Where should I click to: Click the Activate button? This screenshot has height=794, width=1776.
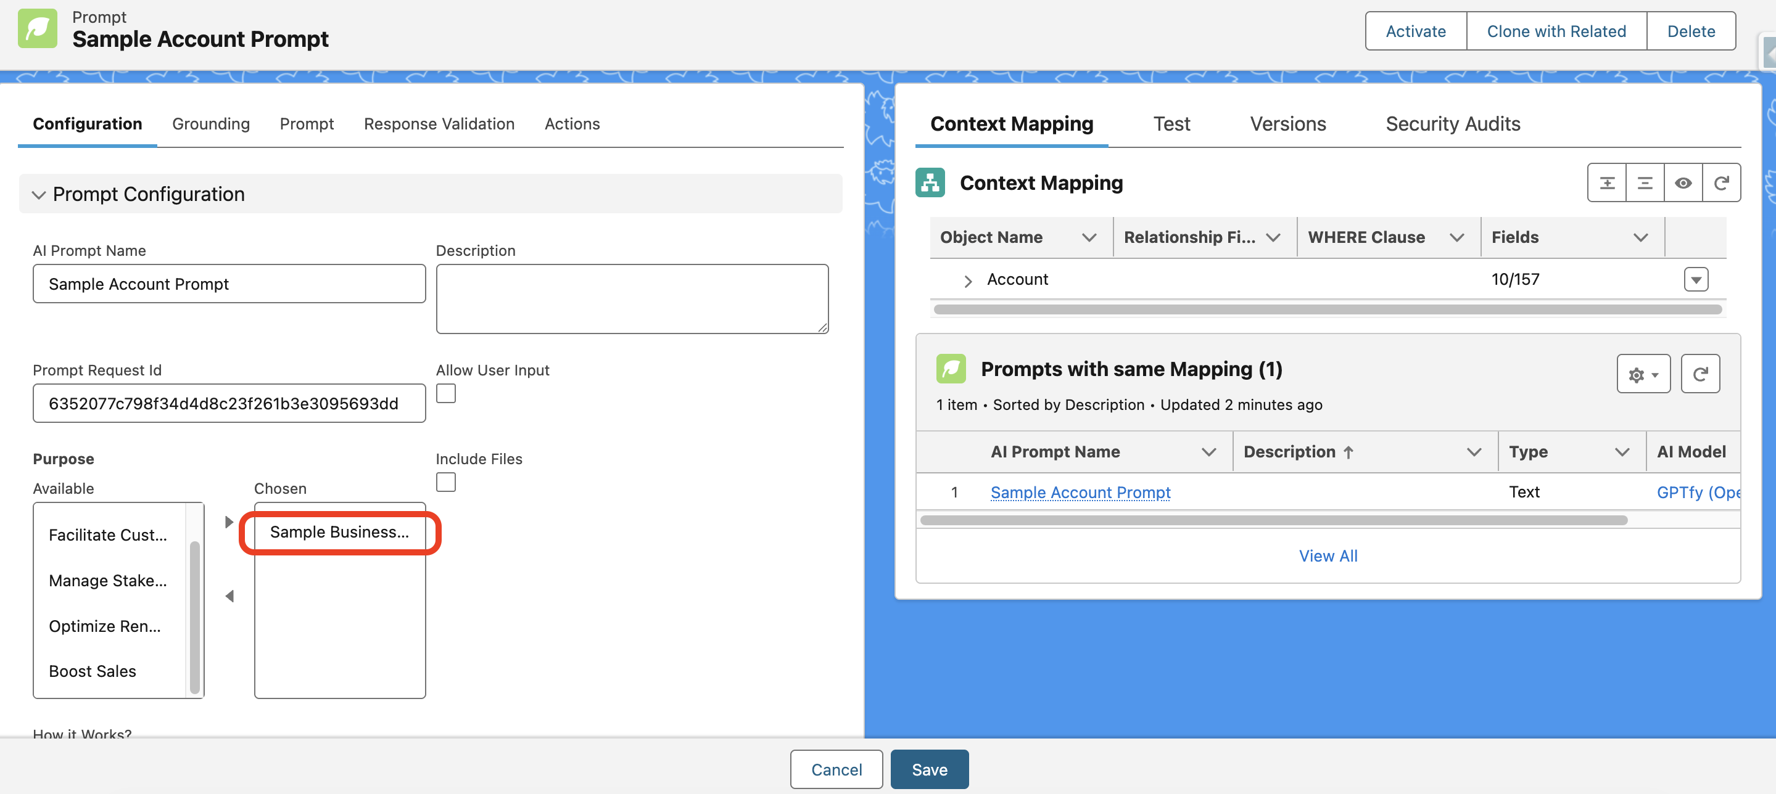point(1415,31)
